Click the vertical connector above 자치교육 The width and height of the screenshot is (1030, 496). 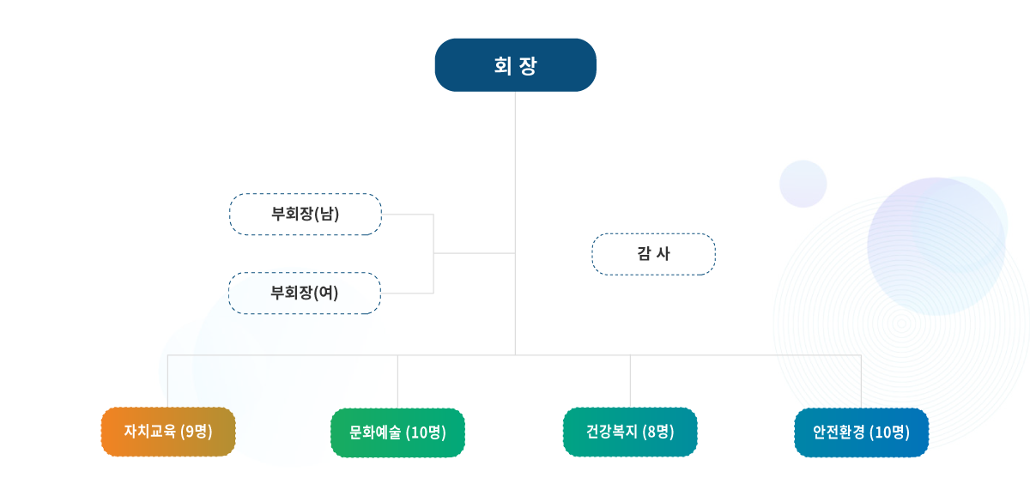[x=168, y=382]
